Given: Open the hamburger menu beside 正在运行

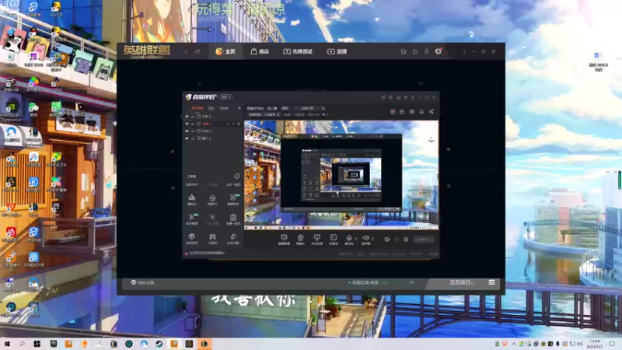Looking at the screenshot, I should (491, 282).
